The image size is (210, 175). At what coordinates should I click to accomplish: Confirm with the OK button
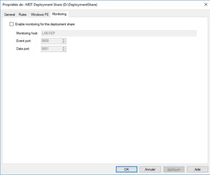[x=127, y=169]
